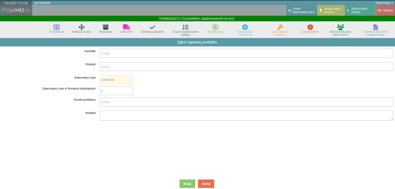Open Alokacja towaru move icon
This screenshot has height=189, width=395.
(81, 27)
